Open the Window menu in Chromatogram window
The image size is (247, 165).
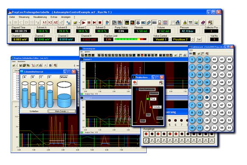87,52
